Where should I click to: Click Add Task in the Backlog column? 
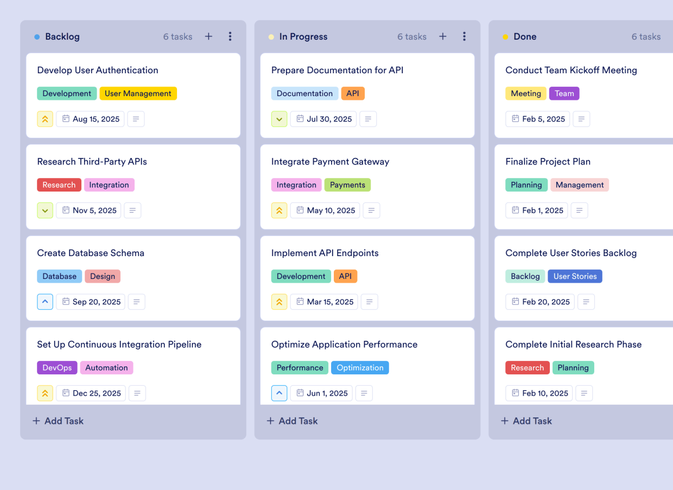tap(58, 421)
